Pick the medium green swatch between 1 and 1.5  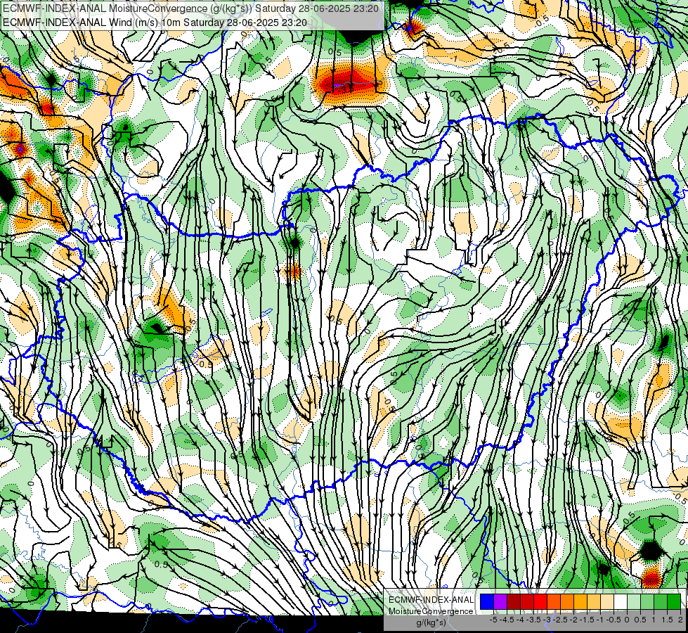click(661, 602)
